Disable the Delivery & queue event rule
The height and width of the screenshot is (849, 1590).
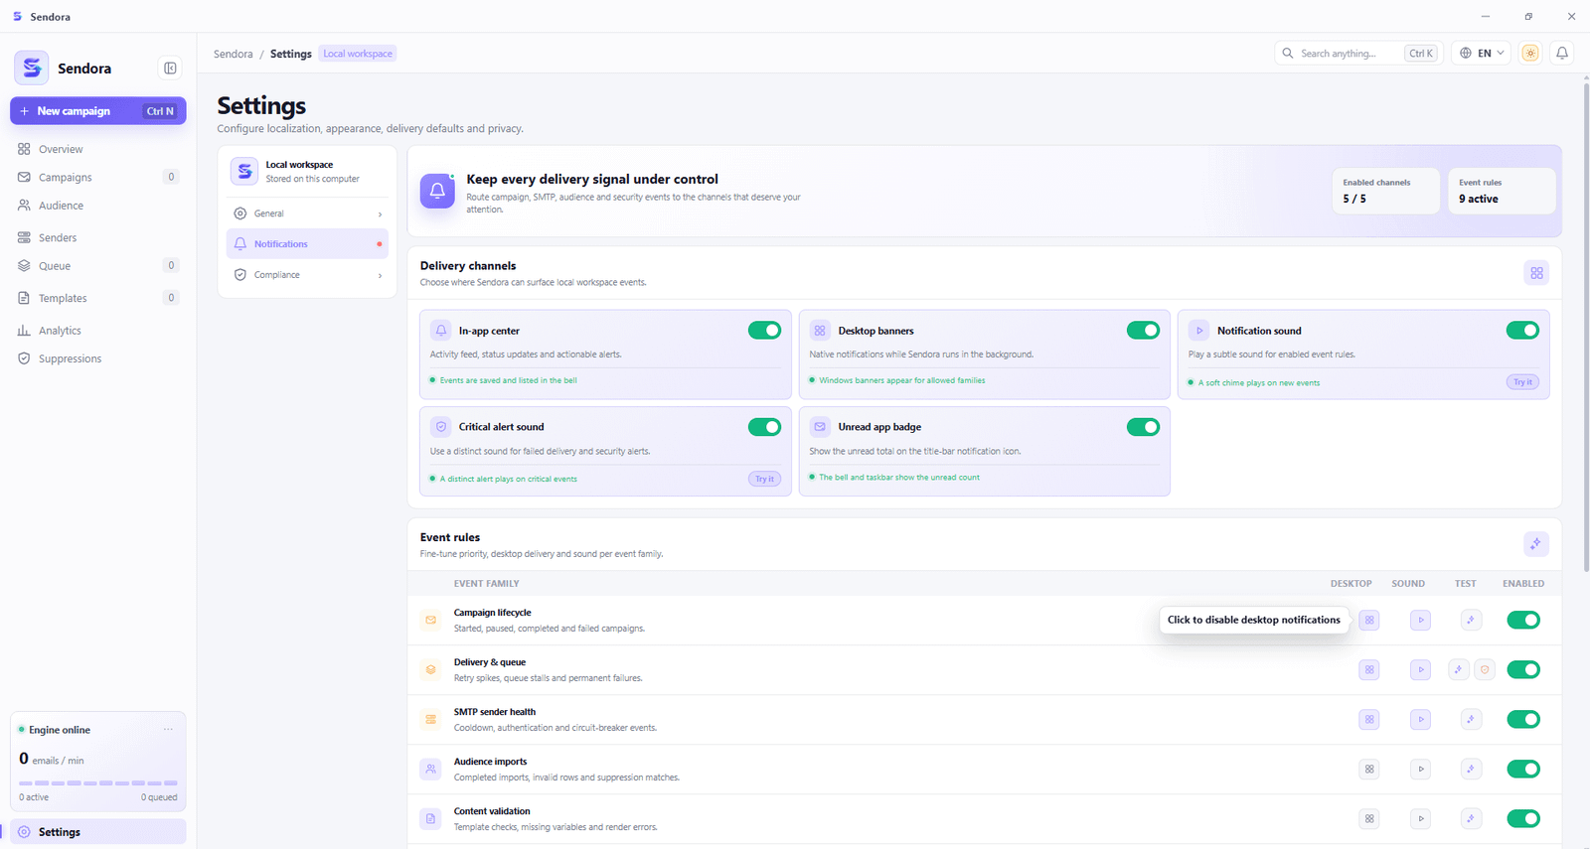point(1523,669)
